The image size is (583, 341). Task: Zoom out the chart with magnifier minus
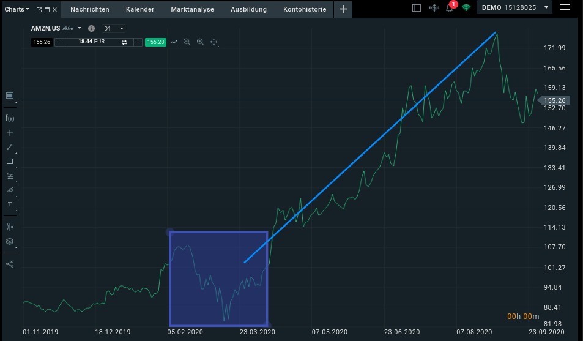point(187,42)
